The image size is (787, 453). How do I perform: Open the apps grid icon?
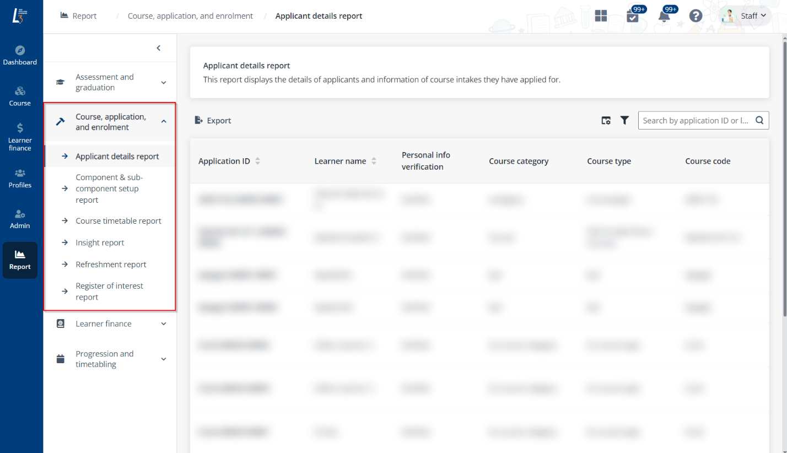click(x=601, y=16)
